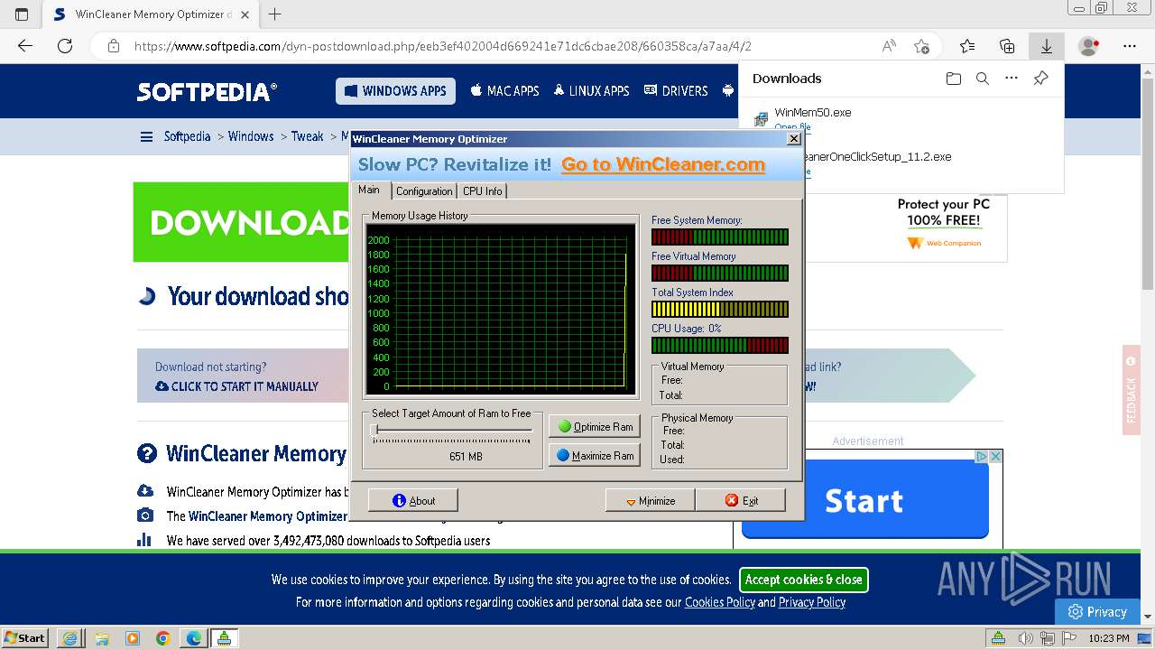Launch Chrome from taskbar
This screenshot has width=1155, height=650.
[162, 638]
